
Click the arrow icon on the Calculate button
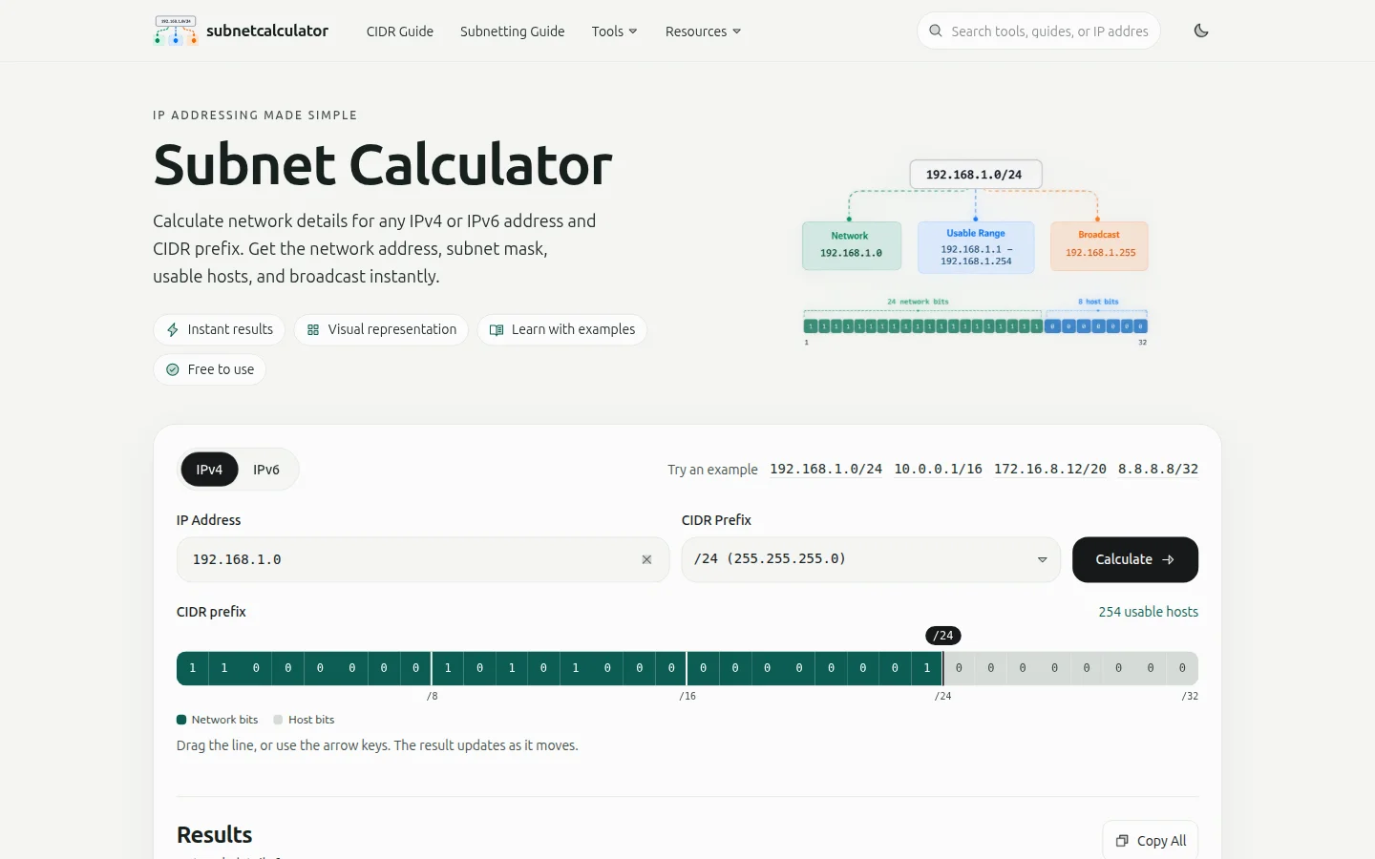point(1168,559)
